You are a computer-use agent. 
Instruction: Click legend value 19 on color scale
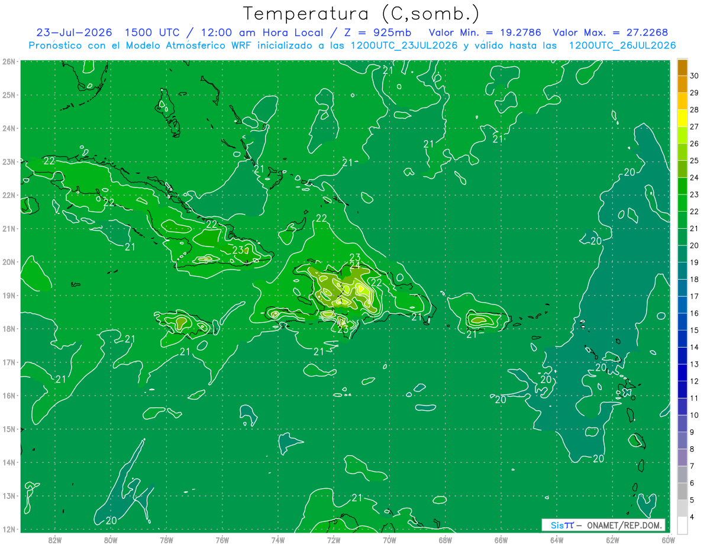coord(694,262)
